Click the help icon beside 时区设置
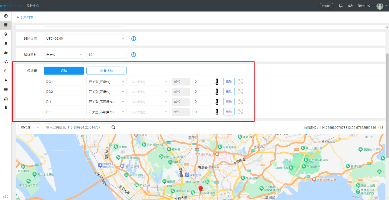The height and width of the screenshot is (200, 389). 133,38
